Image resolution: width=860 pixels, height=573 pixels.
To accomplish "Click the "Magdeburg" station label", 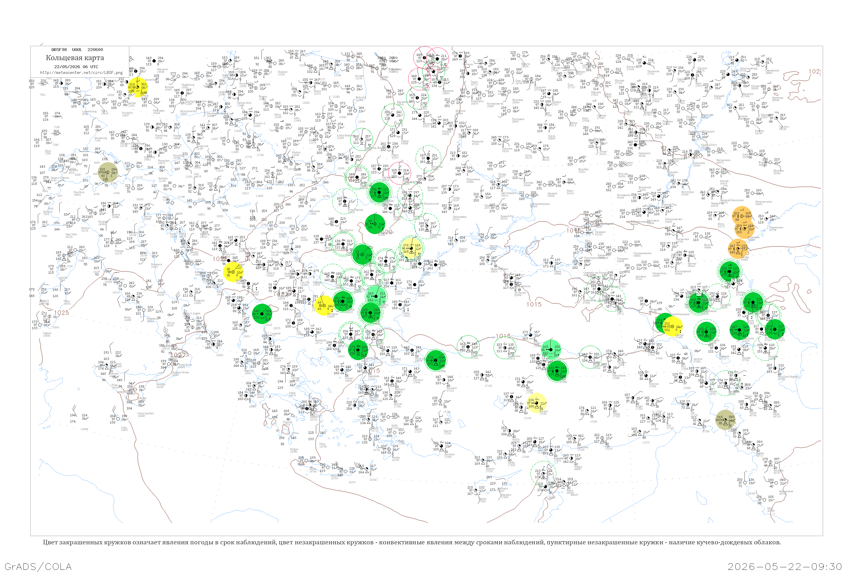I will [187, 85].
